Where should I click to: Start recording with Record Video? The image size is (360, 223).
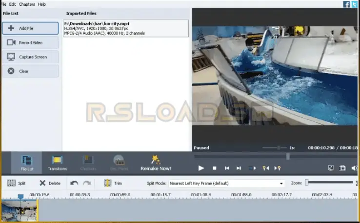30,42
